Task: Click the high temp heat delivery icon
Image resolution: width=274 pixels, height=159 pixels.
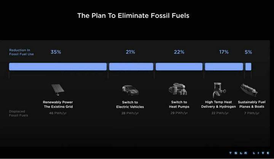Action: click(219, 90)
